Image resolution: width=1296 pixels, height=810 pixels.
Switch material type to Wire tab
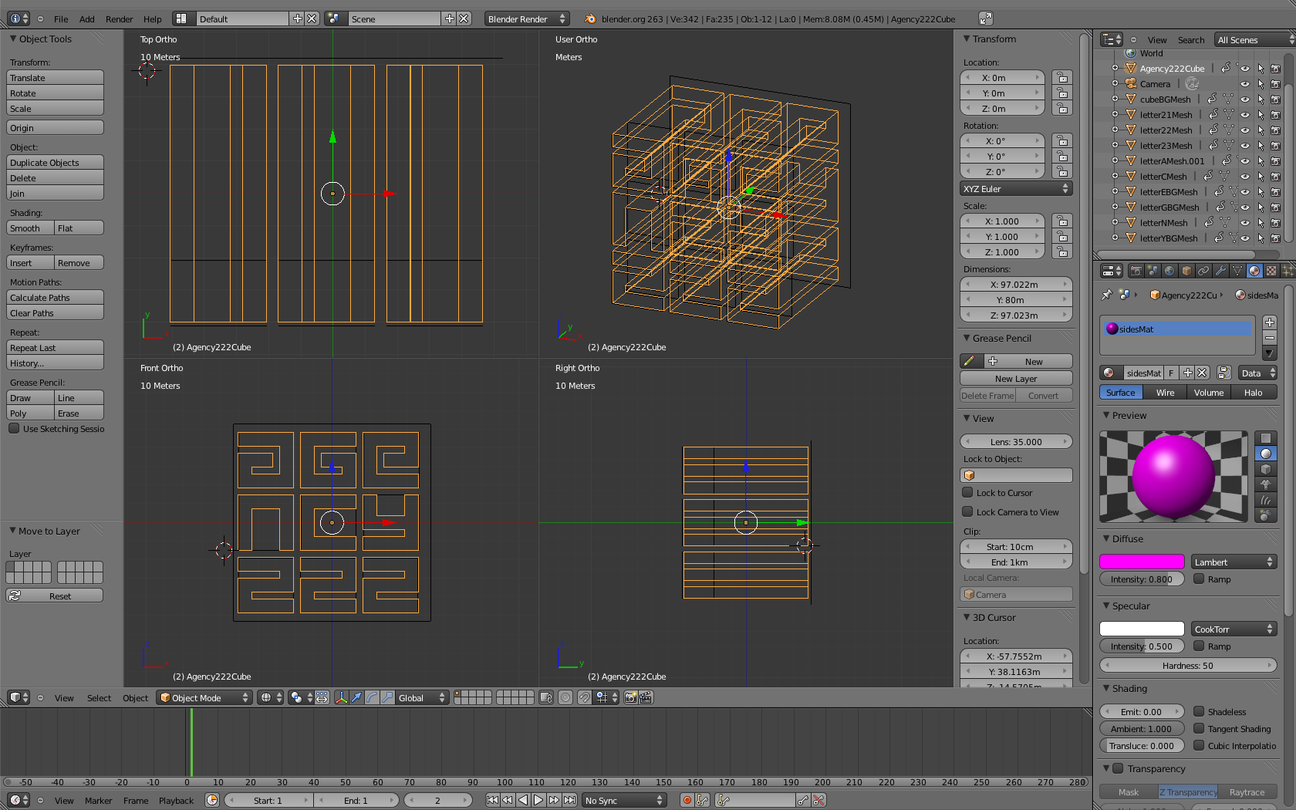point(1165,393)
